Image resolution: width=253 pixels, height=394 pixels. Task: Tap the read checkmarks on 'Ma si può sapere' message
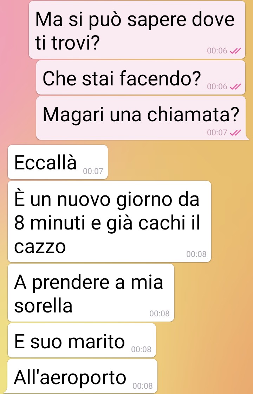235,51
